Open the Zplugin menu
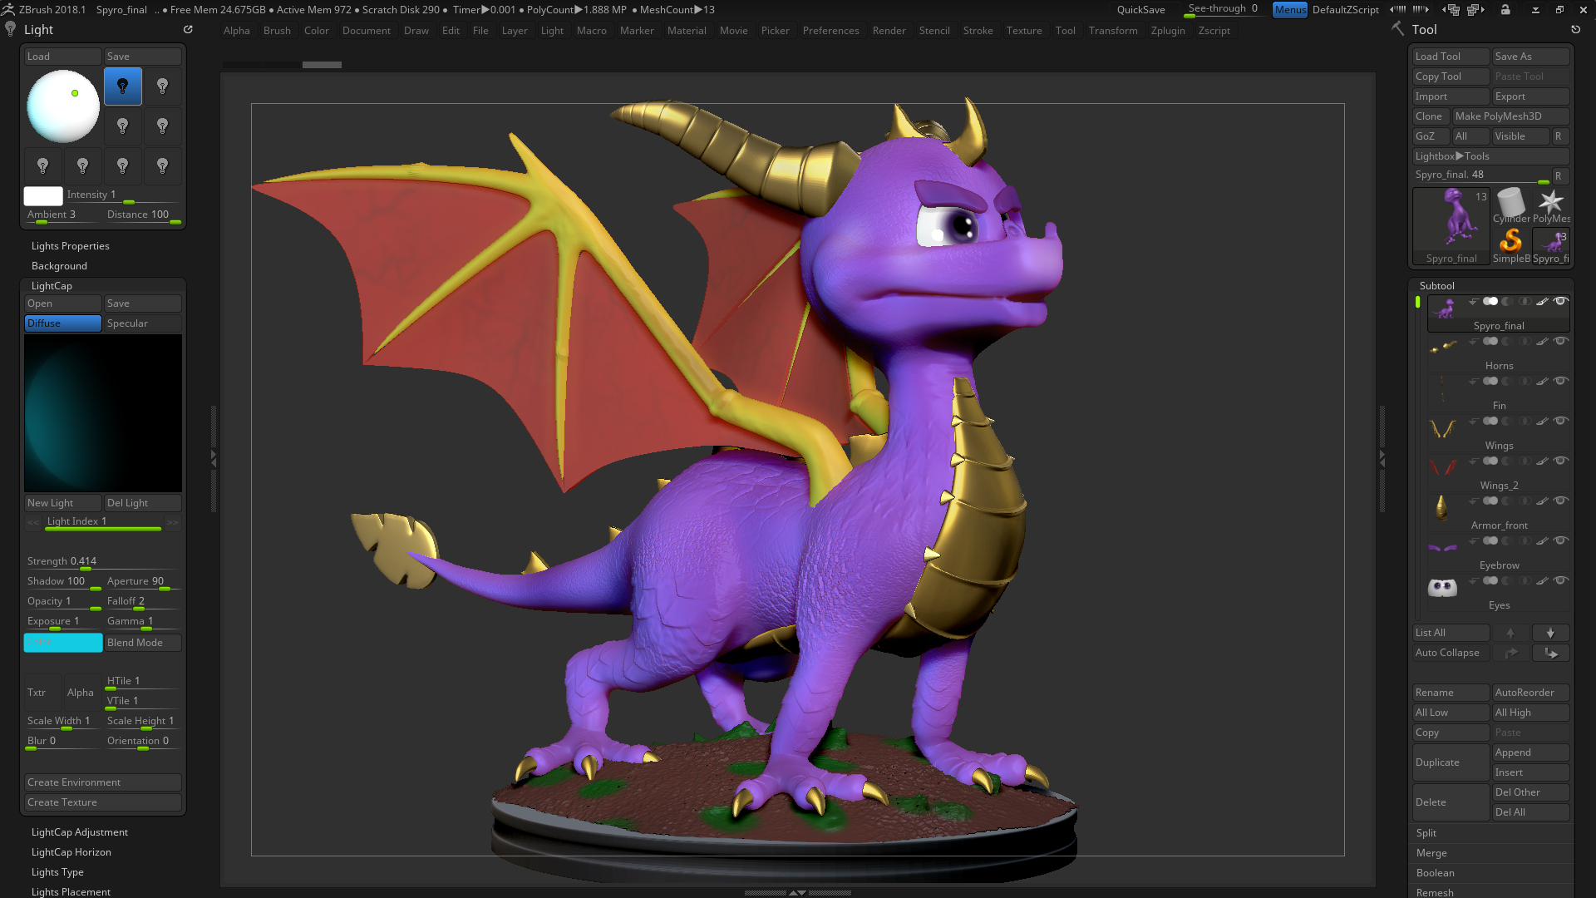 click(x=1168, y=30)
